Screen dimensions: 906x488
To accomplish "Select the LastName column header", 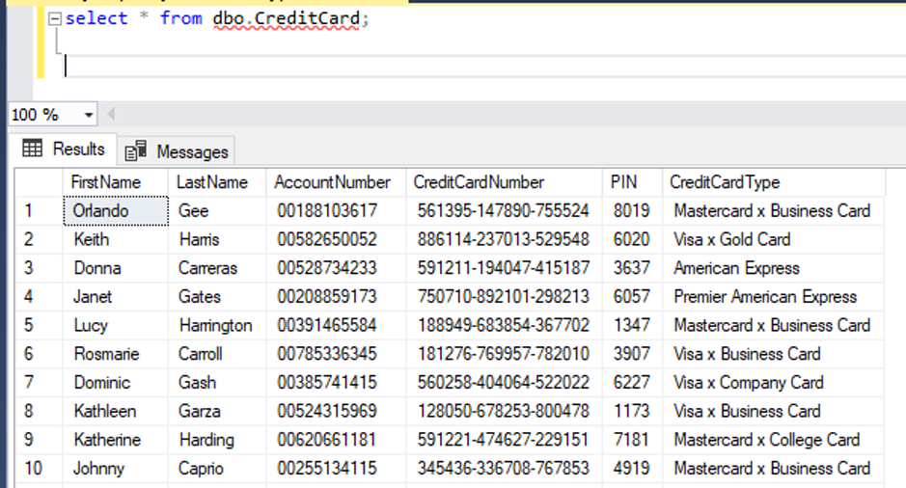I will [212, 182].
